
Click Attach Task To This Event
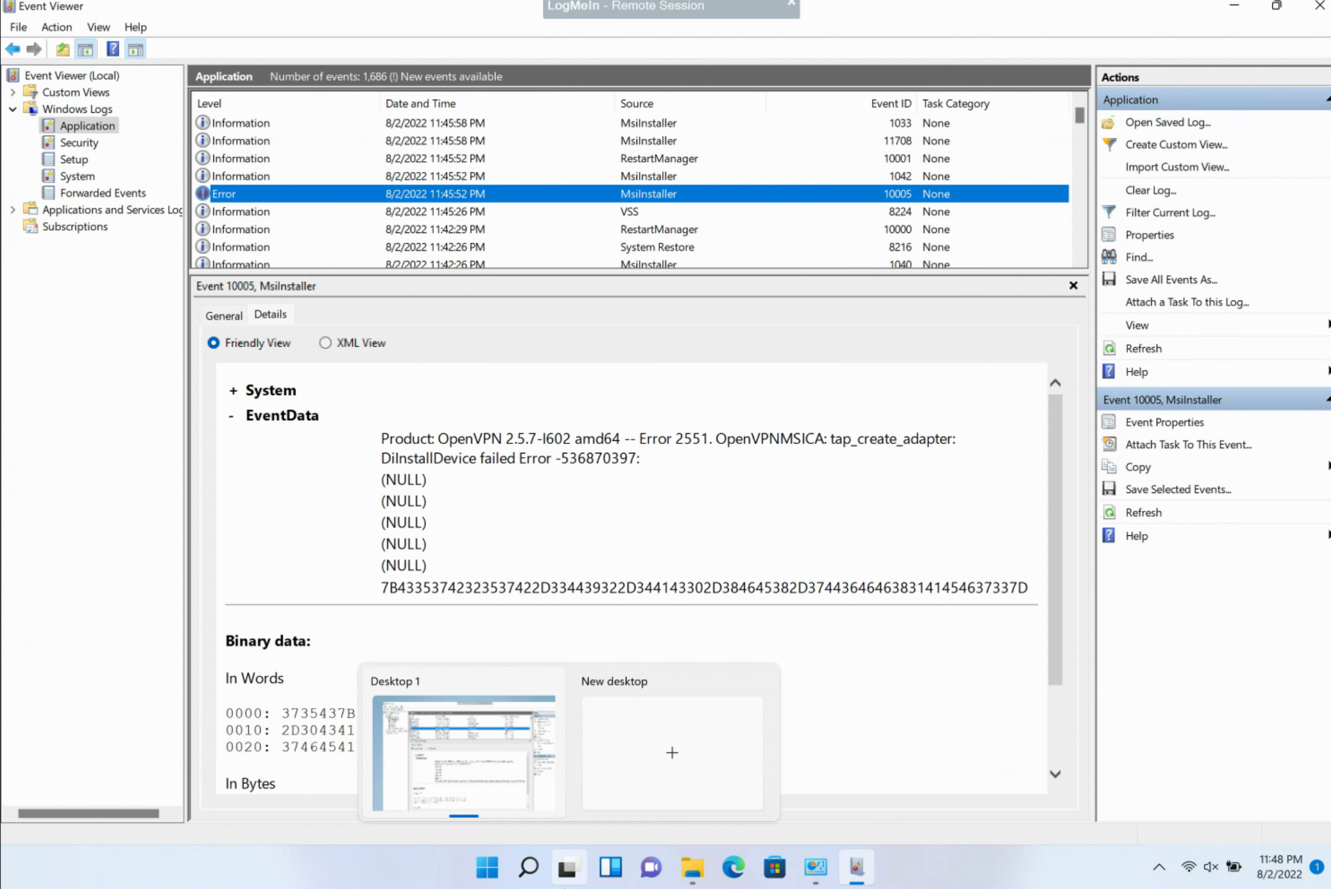(x=1188, y=444)
